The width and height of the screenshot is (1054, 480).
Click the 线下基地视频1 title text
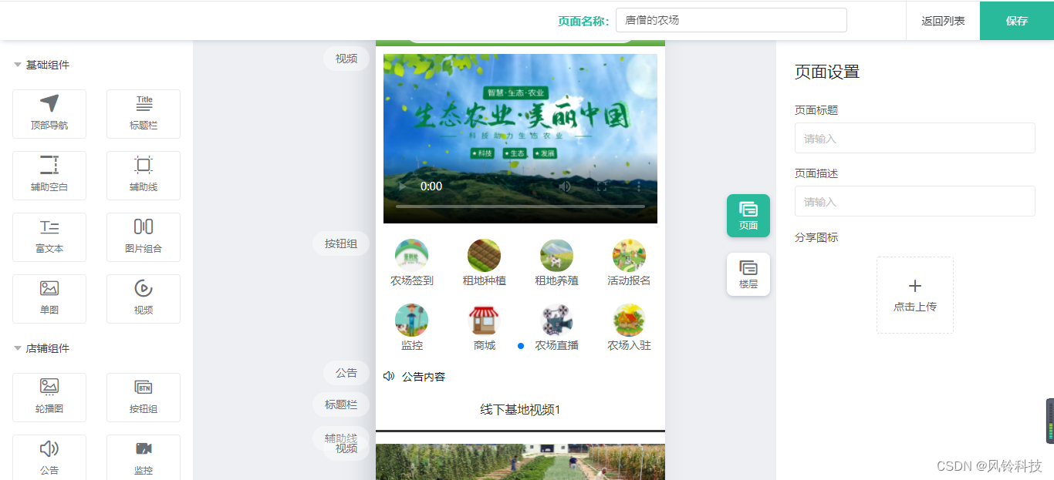tap(520, 409)
